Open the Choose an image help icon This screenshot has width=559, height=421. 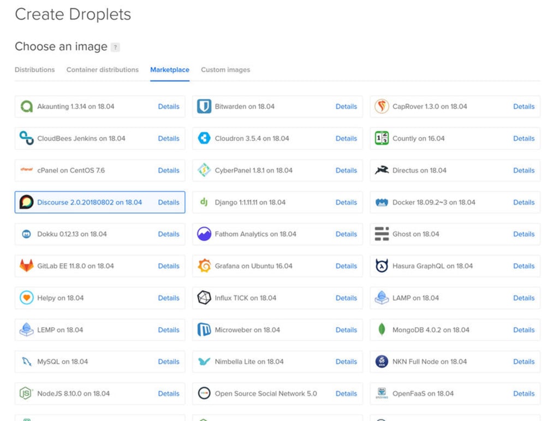tap(115, 47)
